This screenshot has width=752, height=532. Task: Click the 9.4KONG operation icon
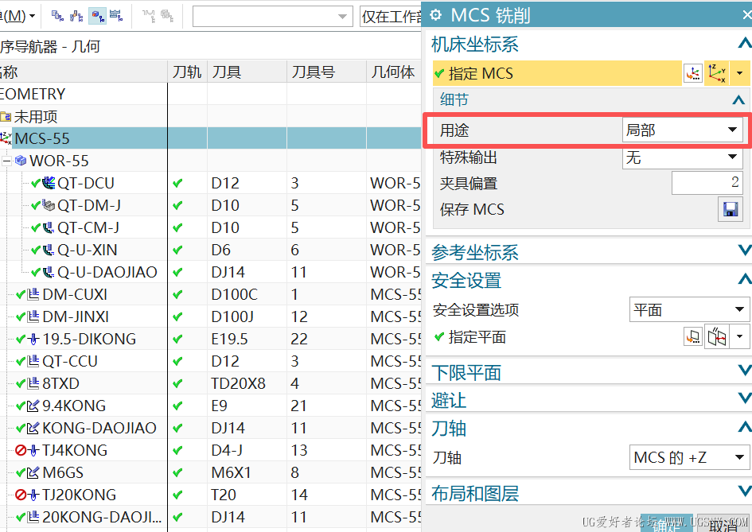point(33,406)
